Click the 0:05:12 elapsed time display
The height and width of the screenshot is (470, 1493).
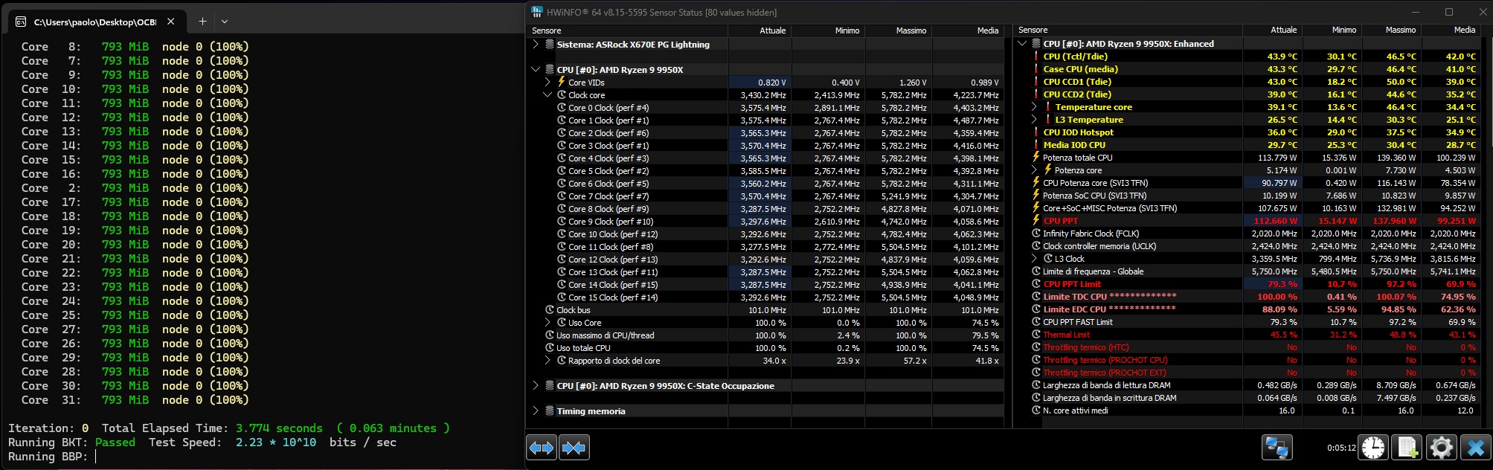1341,448
